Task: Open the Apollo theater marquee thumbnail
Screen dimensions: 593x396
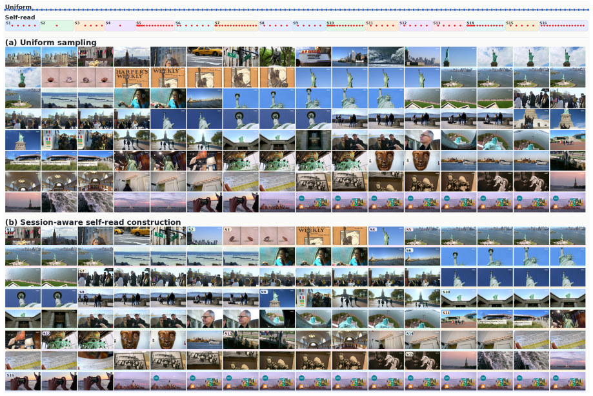Action: point(314,56)
